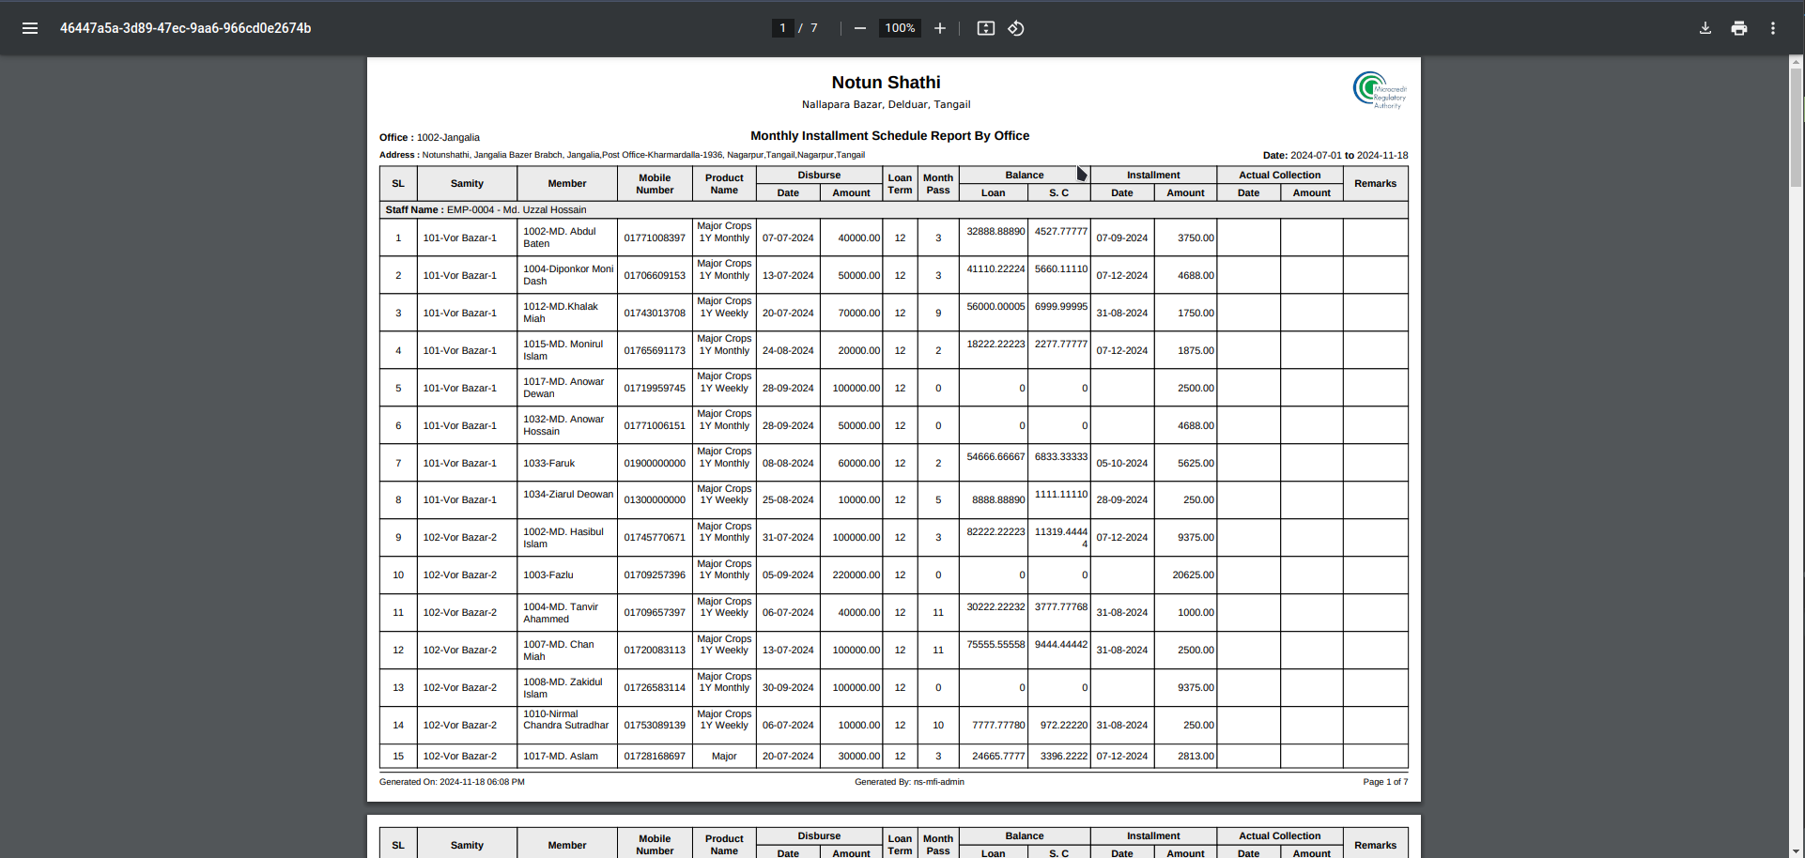The width and height of the screenshot is (1805, 858).
Task: Click the member '1002-MD. Abdul Baten'
Action: tap(560, 237)
